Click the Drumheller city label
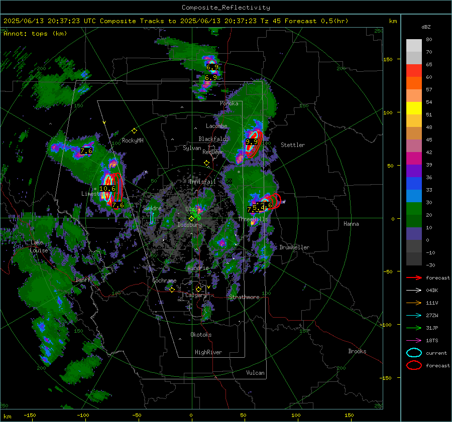452x422 pixels. tap(294, 247)
